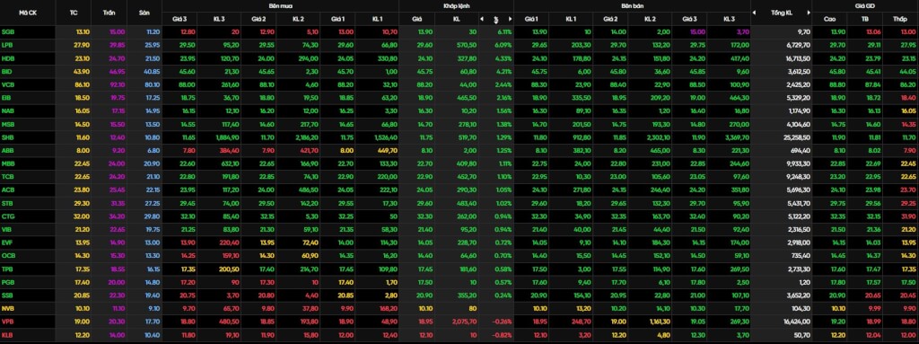Open stock symbol SGB
This screenshot has width=919, height=344.
pyautogui.click(x=8, y=31)
